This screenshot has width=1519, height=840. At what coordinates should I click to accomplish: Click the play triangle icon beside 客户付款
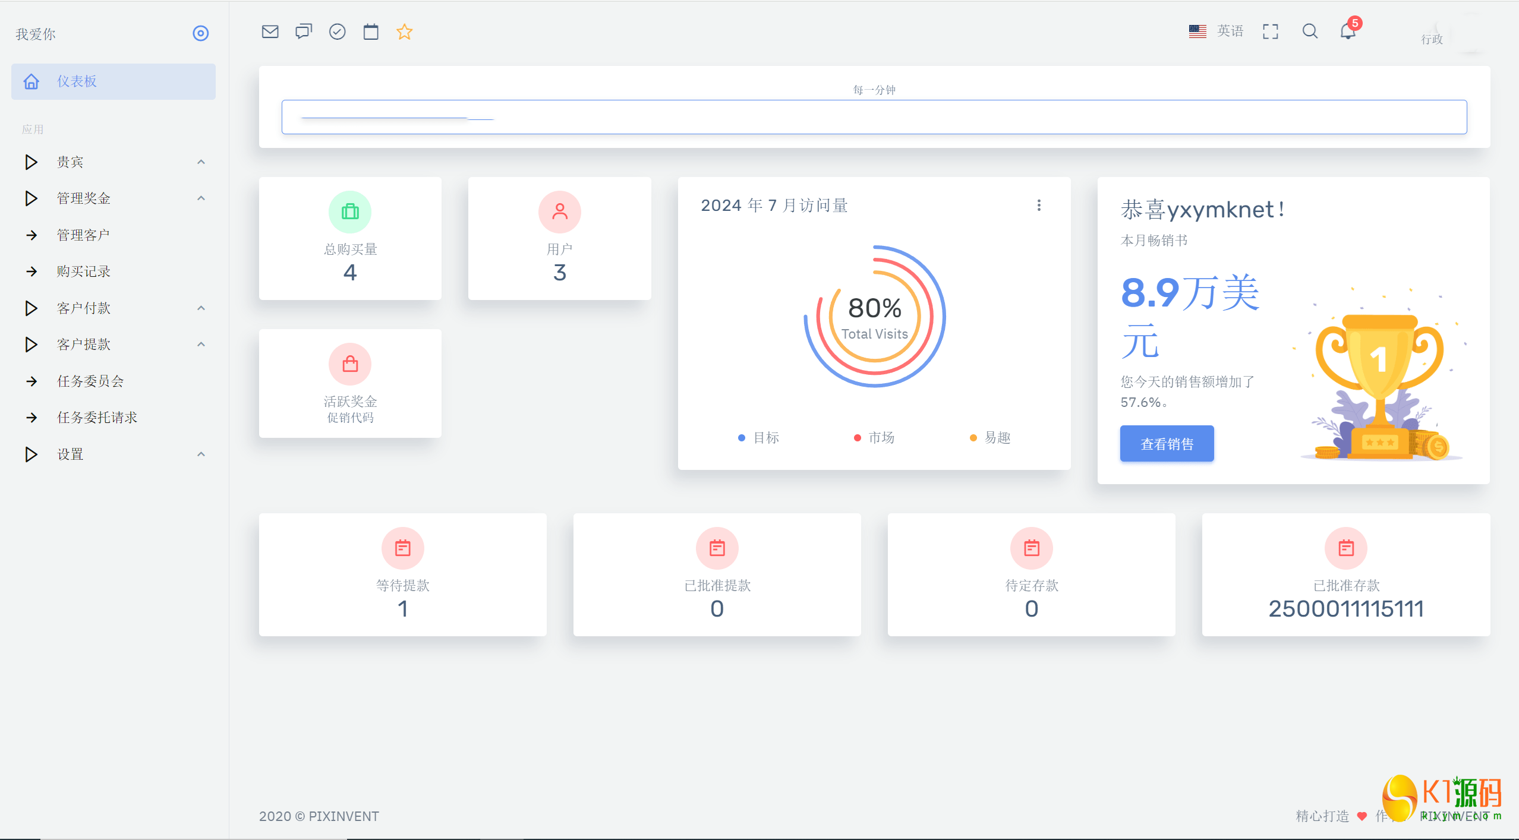click(31, 308)
